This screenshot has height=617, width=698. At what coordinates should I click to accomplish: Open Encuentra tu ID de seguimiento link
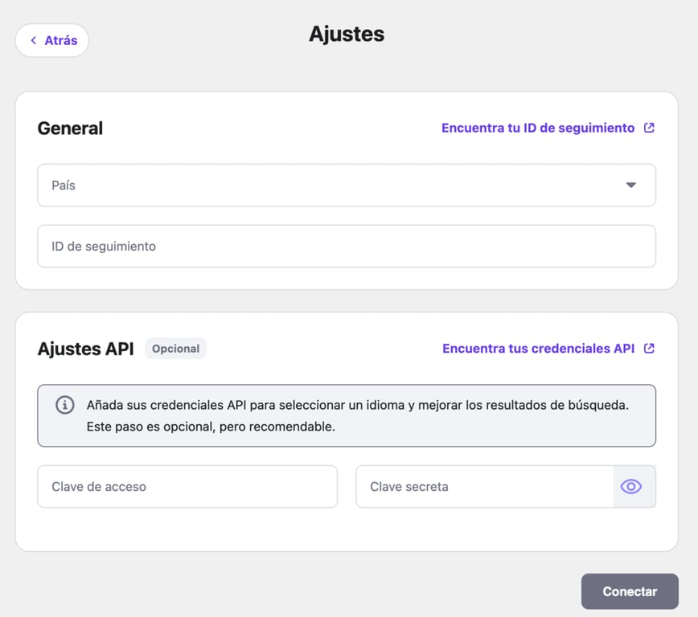[536, 127]
